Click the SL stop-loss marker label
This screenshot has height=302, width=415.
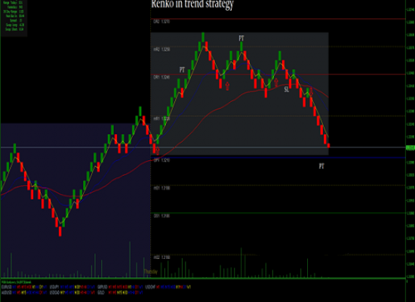click(287, 90)
